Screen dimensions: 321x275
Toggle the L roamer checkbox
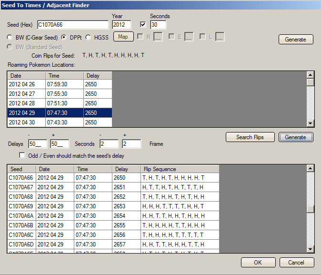(202, 37)
